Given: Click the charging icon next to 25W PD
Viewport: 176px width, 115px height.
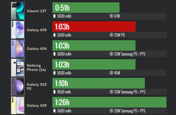Looking at the screenshot, I should [111, 35].
